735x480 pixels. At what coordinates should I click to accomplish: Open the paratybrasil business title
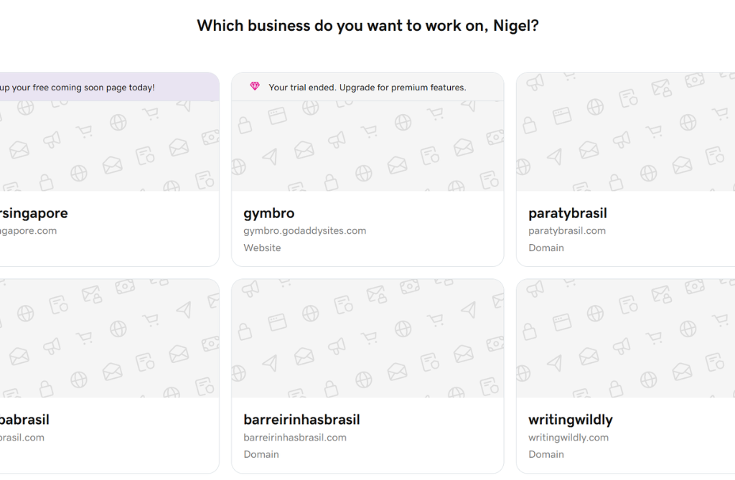568,213
